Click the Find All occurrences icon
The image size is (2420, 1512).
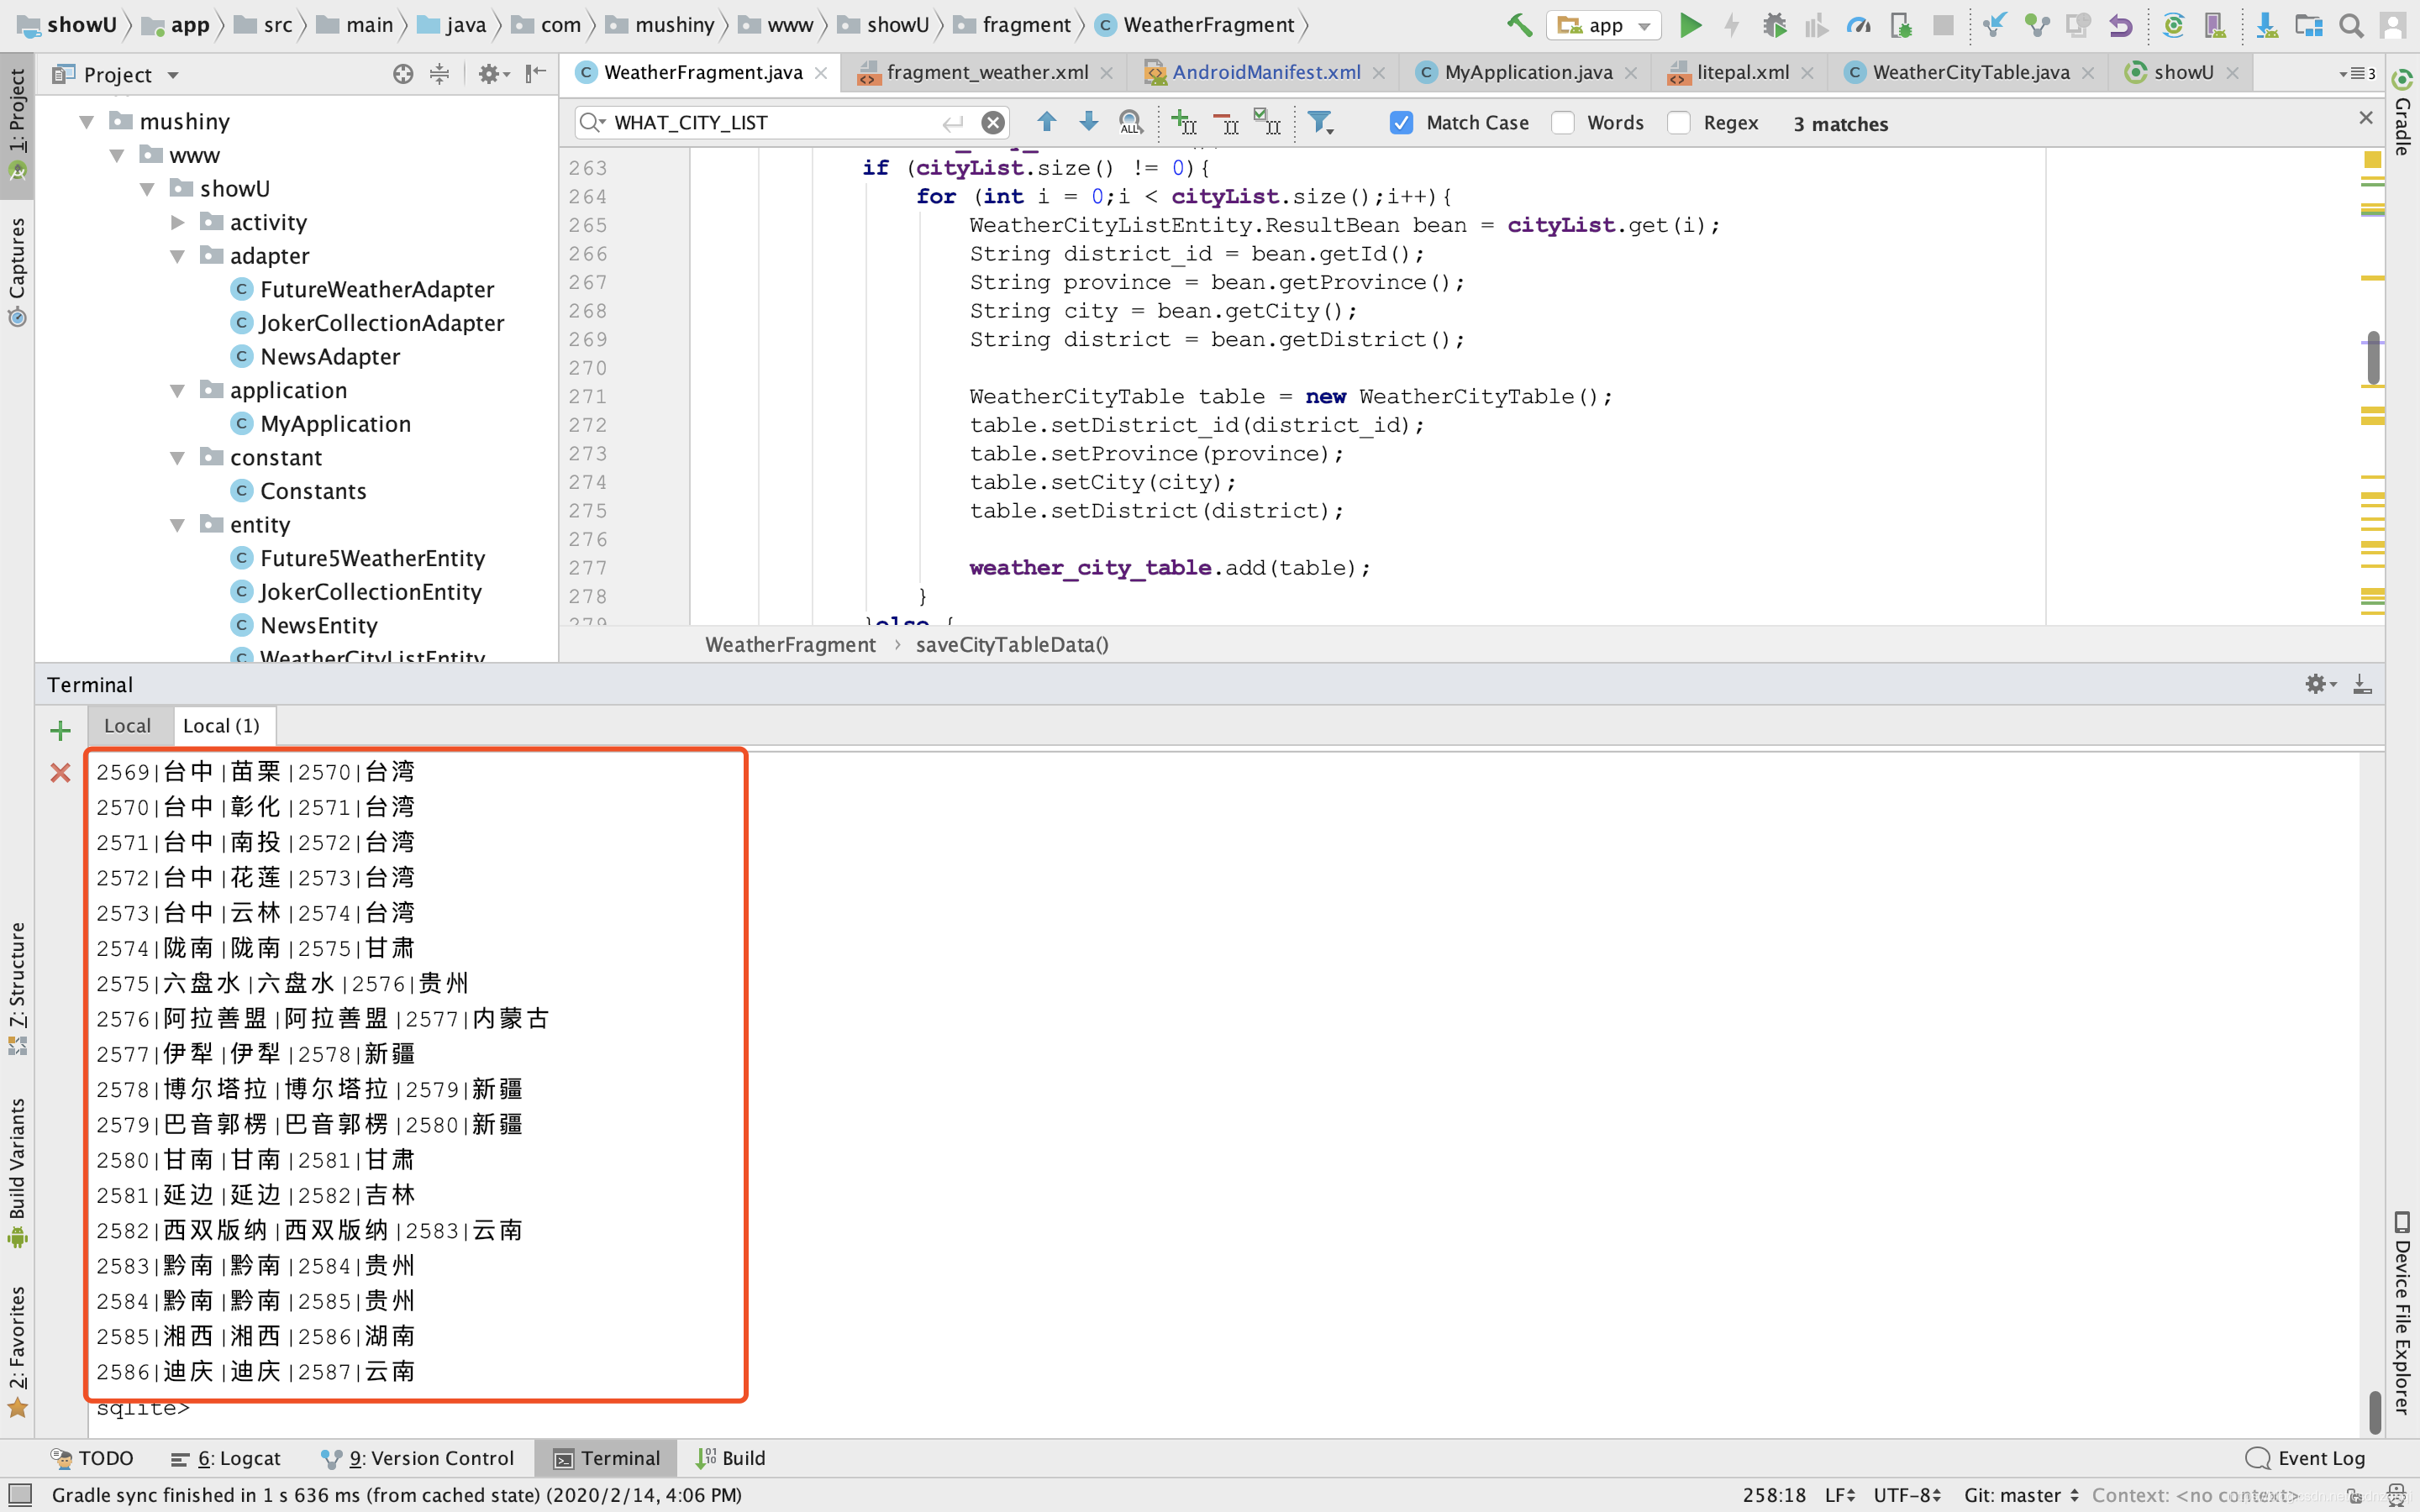pos(1130,122)
